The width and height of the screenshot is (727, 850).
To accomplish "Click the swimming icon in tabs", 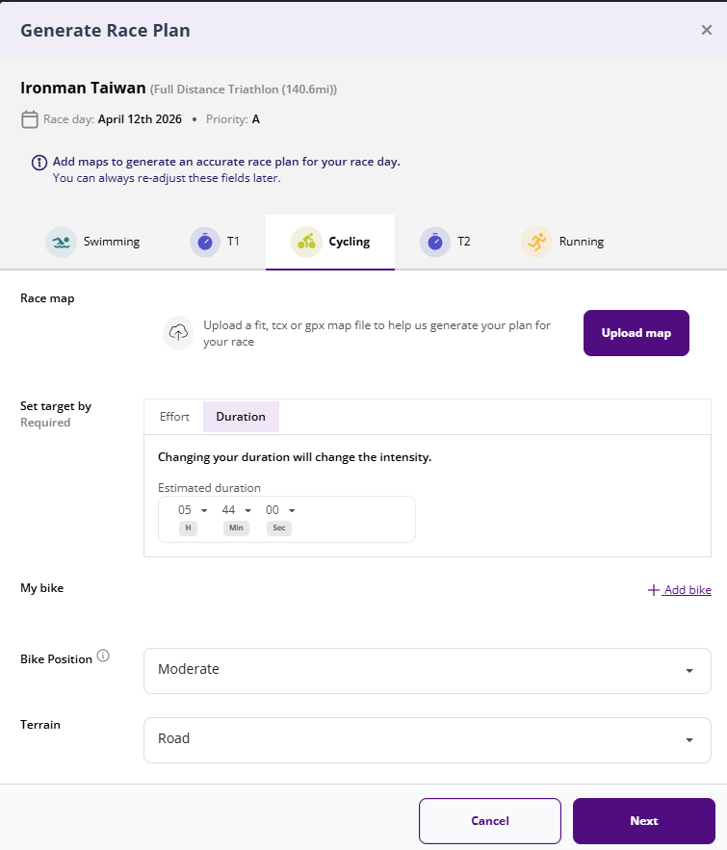I will [x=61, y=242].
